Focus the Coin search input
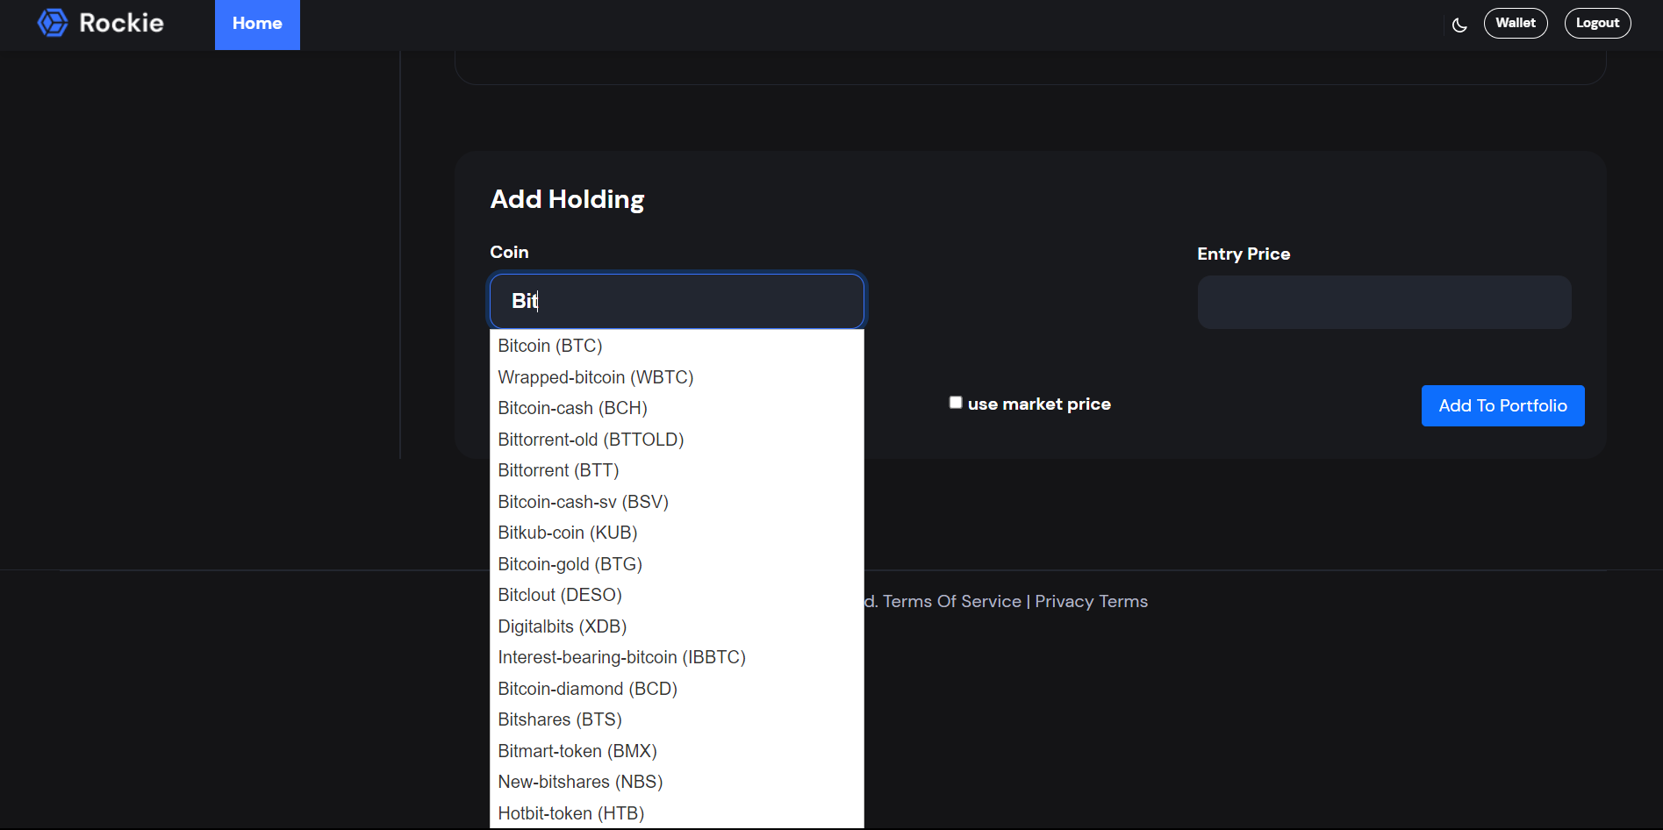This screenshot has height=830, width=1663. point(677,301)
